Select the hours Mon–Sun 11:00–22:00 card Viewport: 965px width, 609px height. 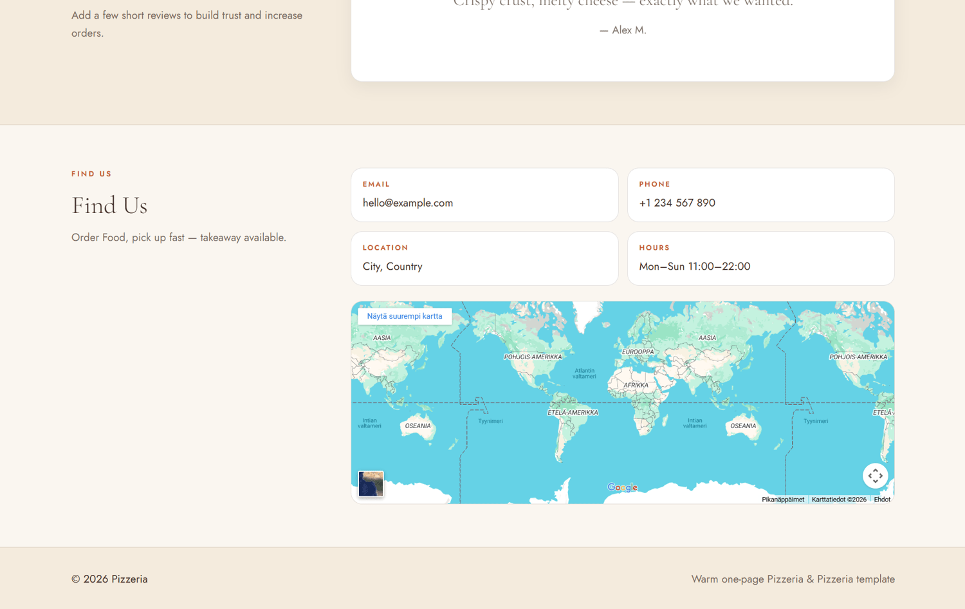pyautogui.click(x=760, y=258)
